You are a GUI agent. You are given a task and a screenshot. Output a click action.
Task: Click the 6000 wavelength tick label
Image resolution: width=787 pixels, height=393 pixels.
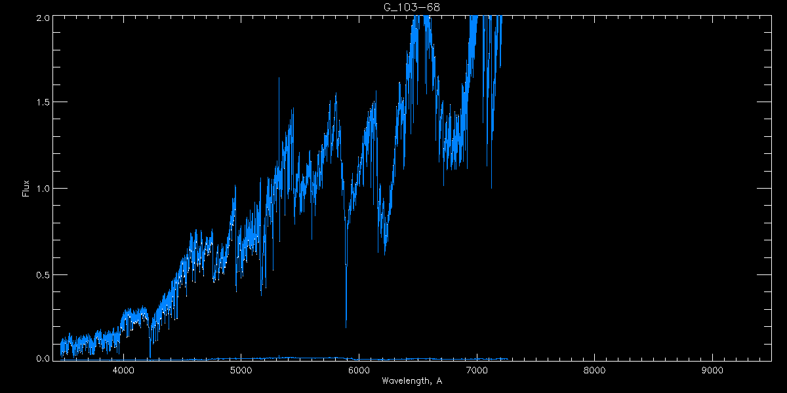pyautogui.click(x=359, y=371)
